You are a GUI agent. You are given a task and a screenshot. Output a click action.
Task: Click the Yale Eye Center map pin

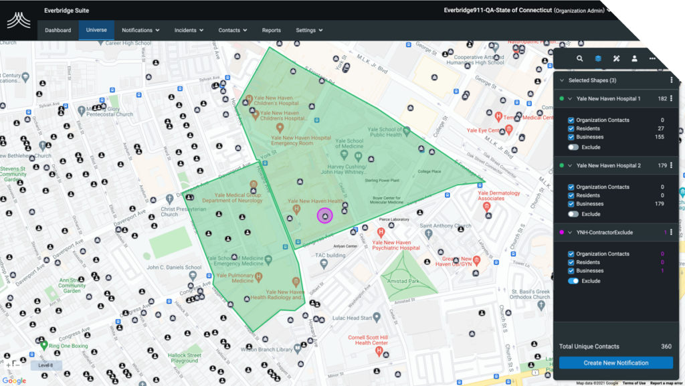[509, 130]
